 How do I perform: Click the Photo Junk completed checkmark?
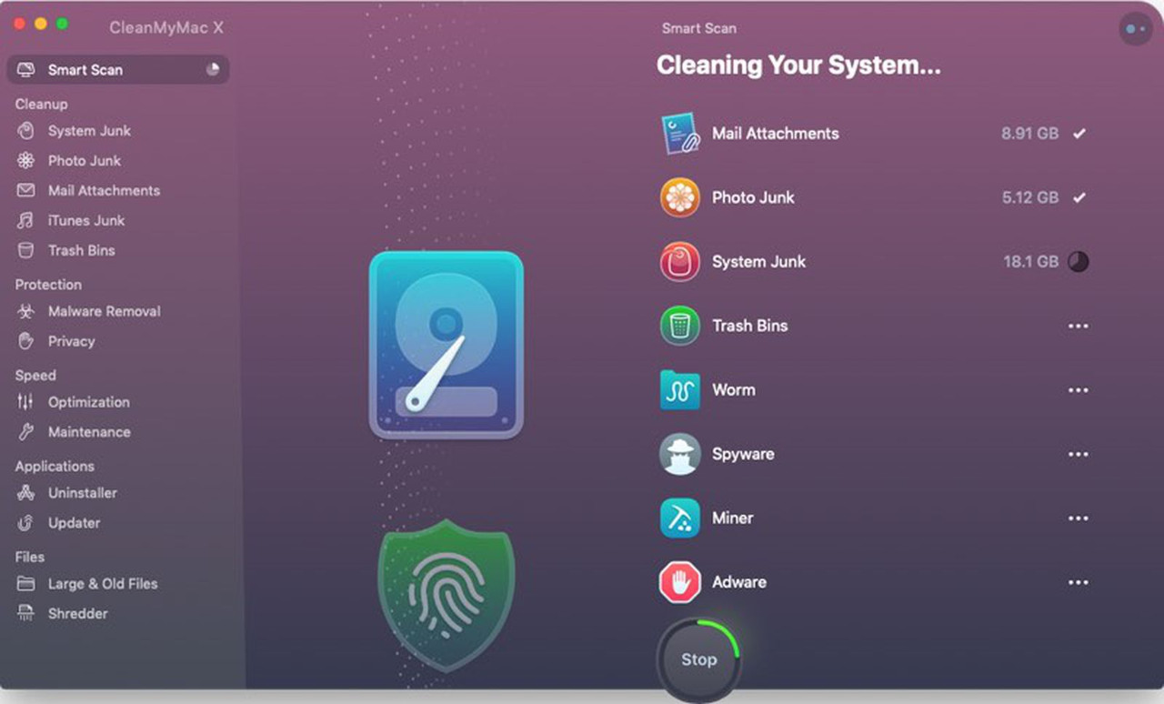point(1079,197)
